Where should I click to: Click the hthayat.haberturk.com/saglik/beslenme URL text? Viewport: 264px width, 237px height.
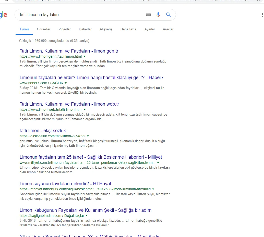(x=85, y=189)
